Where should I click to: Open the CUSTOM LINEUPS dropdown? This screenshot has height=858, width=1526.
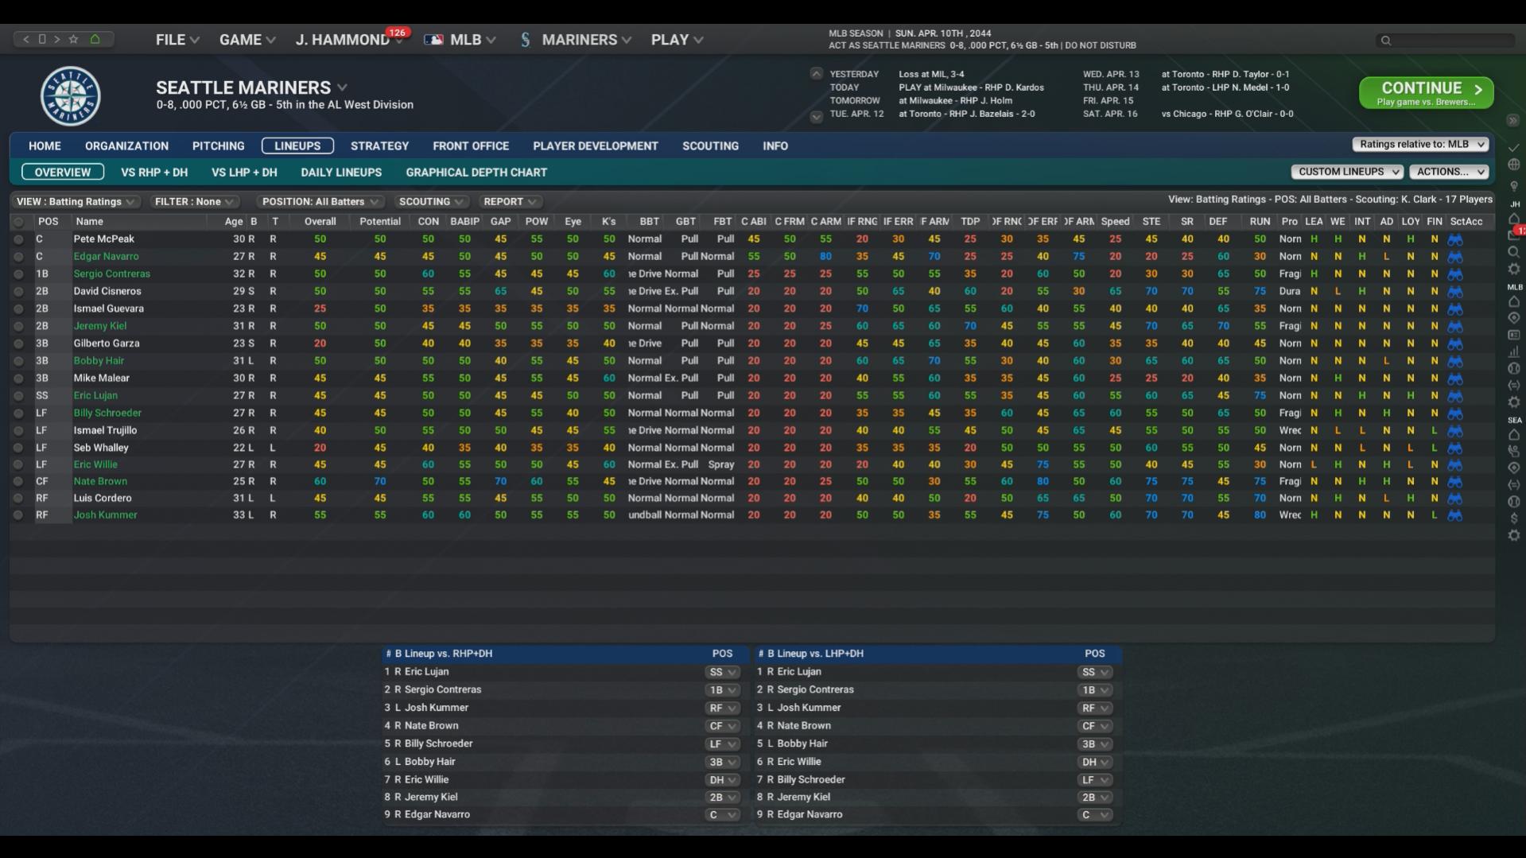1347,172
